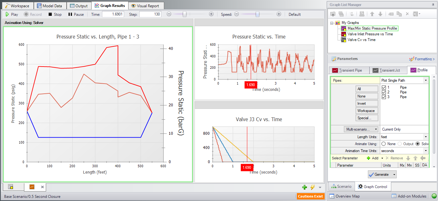Viewport: 438px width, 201px height.
Task: Click the Overview Map icon at bottom
Action: click(x=332, y=196)
